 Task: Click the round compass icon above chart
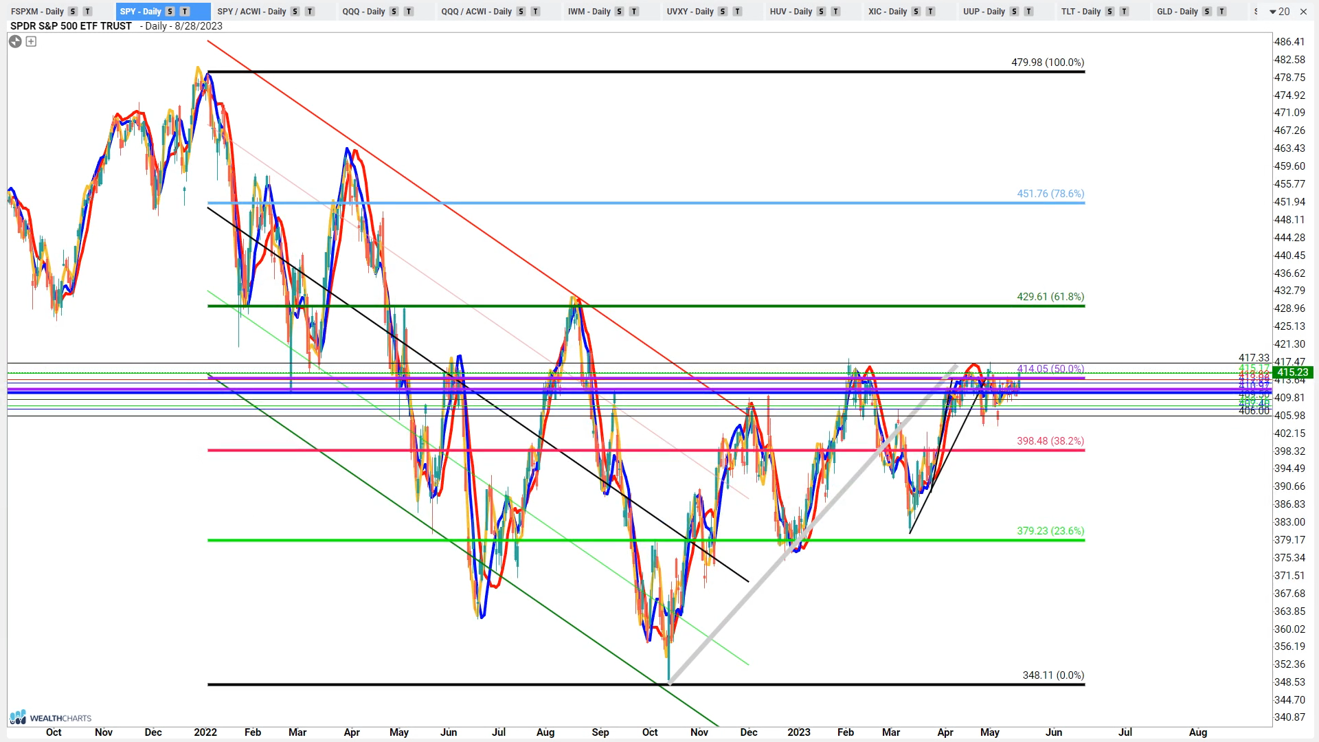point(15,41)
